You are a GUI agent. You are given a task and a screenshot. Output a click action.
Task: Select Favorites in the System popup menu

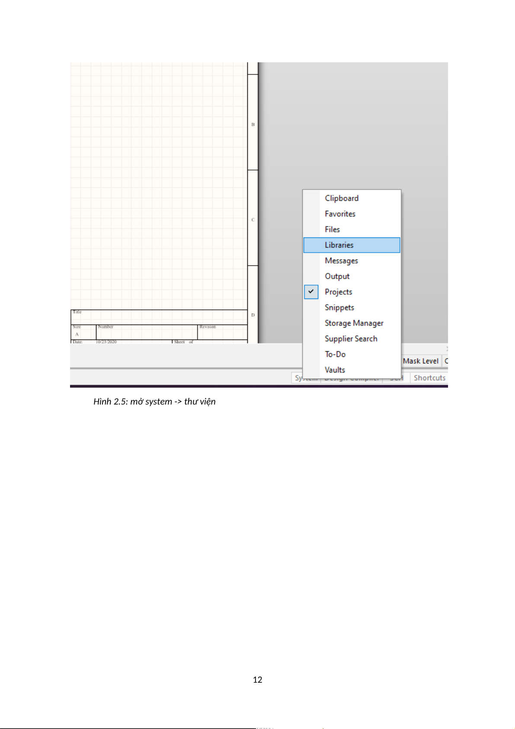coord(340,214)
